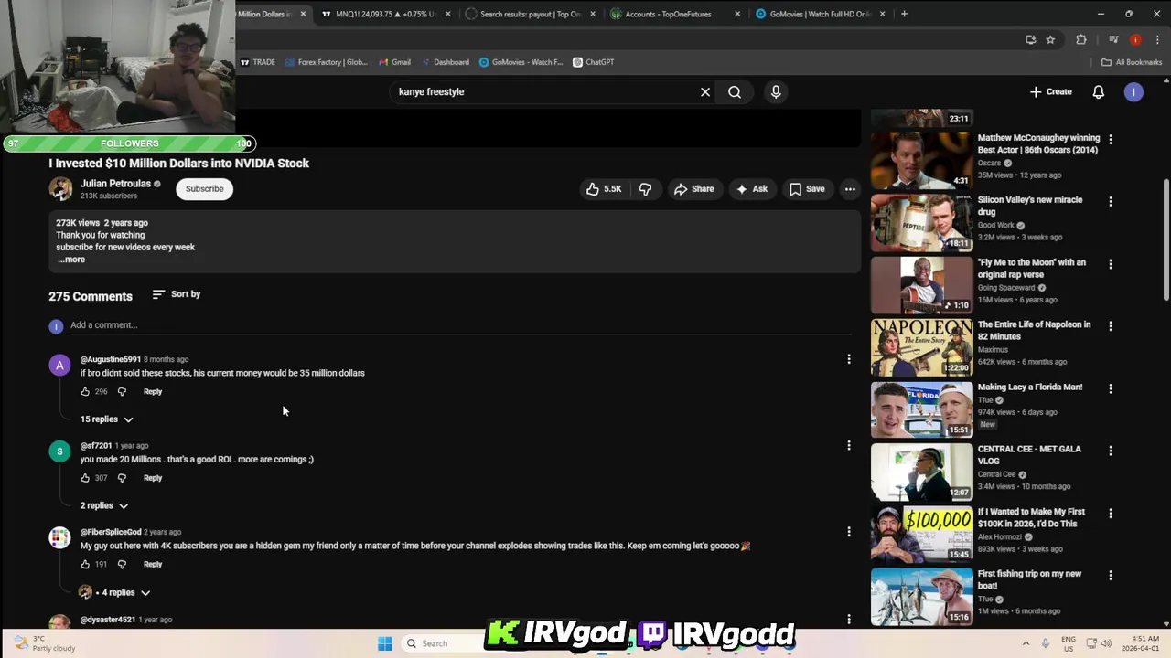
Task: Open the Ask AI button
Action: point(751,189)
